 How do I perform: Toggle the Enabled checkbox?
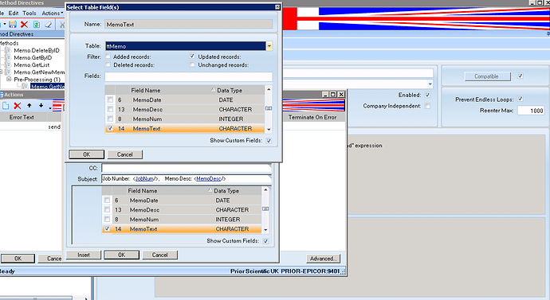427,95
